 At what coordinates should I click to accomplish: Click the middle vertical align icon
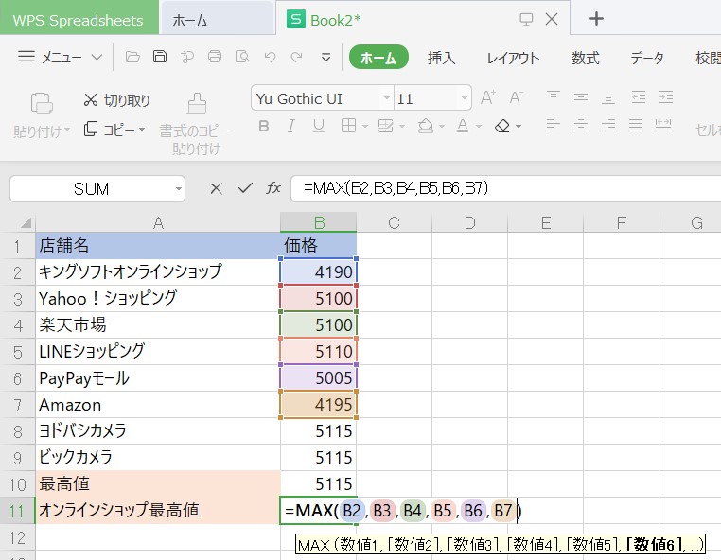coord(581,97)
